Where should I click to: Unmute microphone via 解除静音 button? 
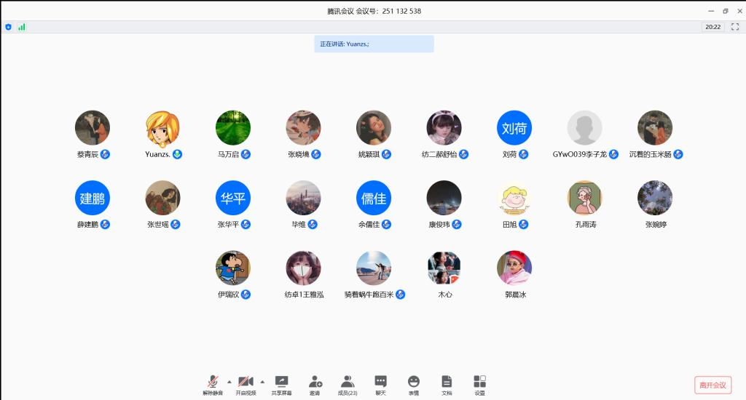point(213,383)
